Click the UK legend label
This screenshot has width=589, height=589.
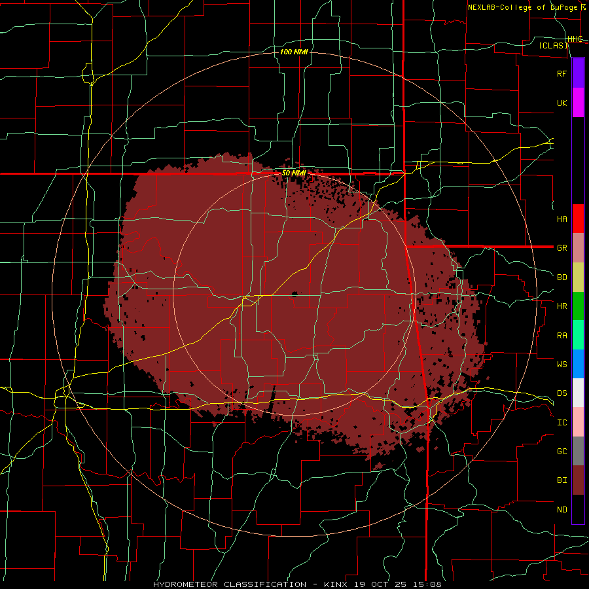point(562,103)
